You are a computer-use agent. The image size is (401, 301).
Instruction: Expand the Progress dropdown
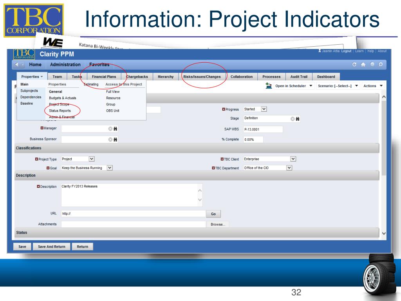point(264,109)
